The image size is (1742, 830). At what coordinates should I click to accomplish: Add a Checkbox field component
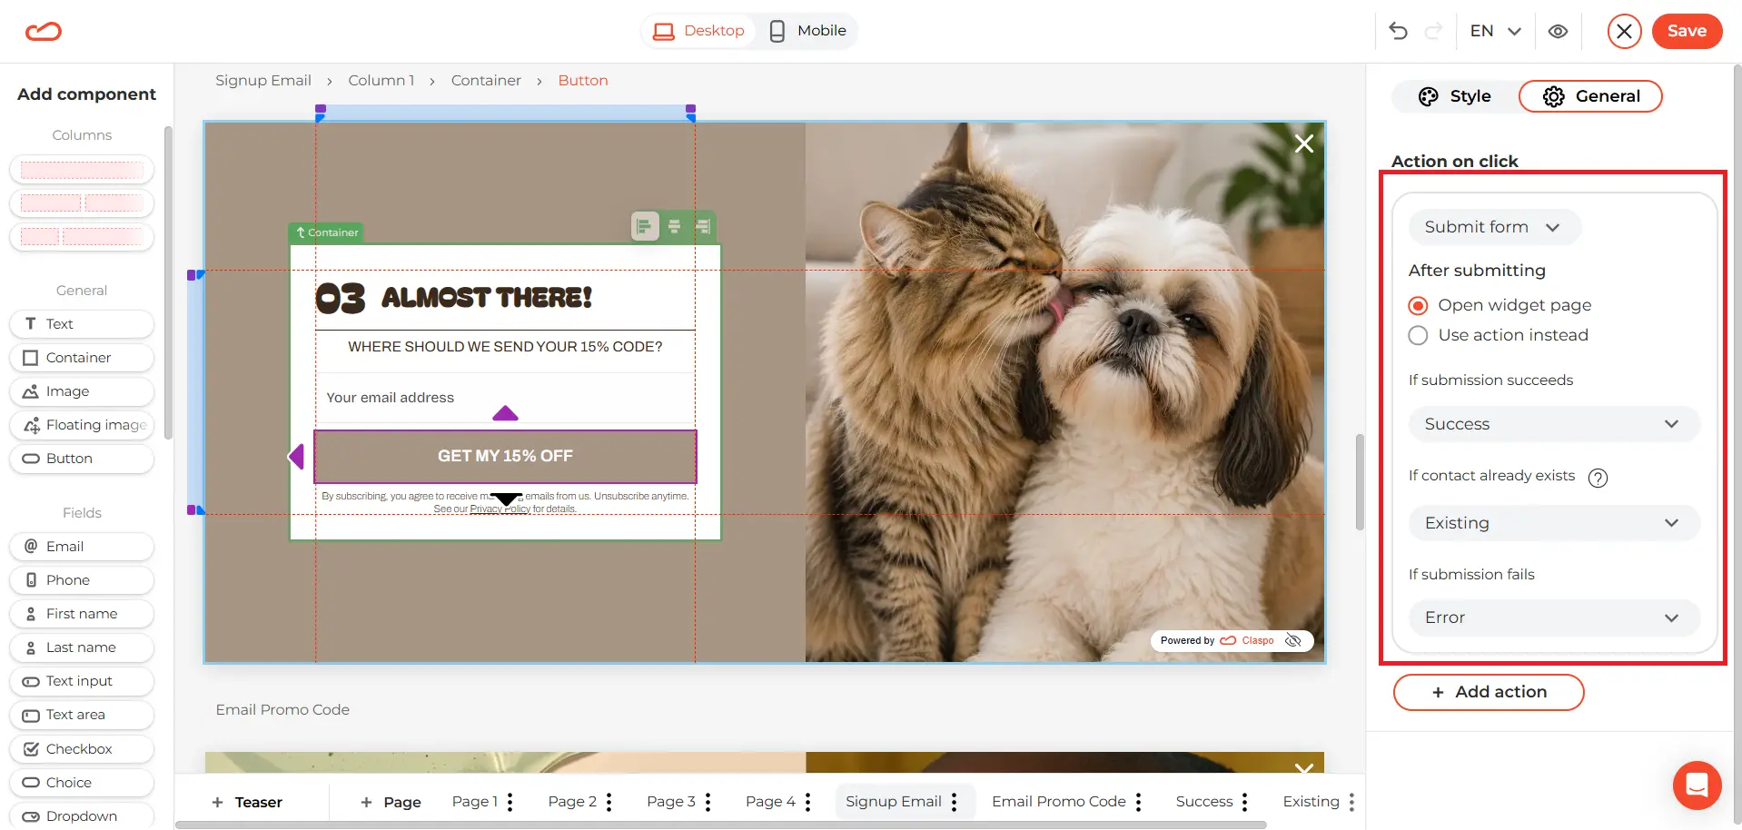pos(82,749)
